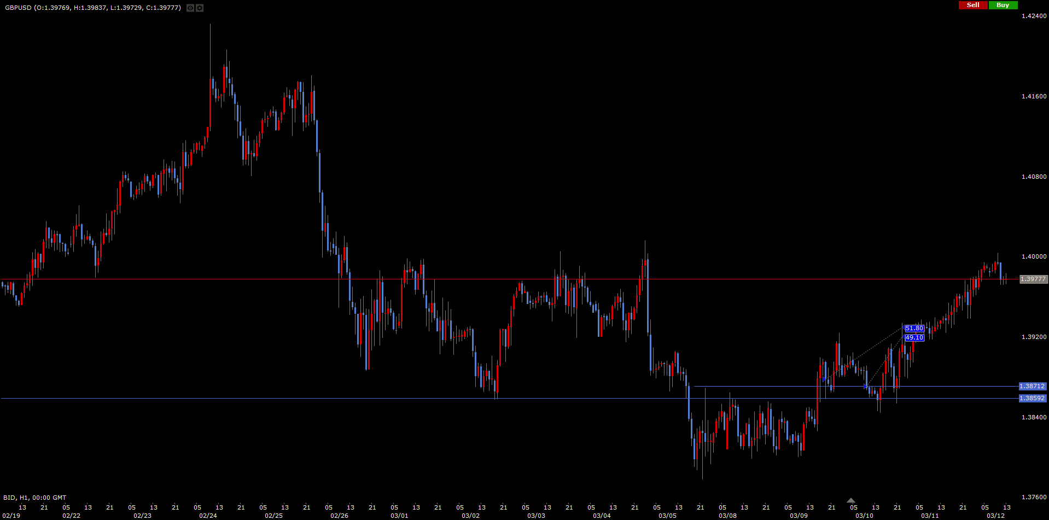Viewport: 1049px width, 520px height.
Task: Click the 03/12 date on time axis
Action: (x=995, y=516)
